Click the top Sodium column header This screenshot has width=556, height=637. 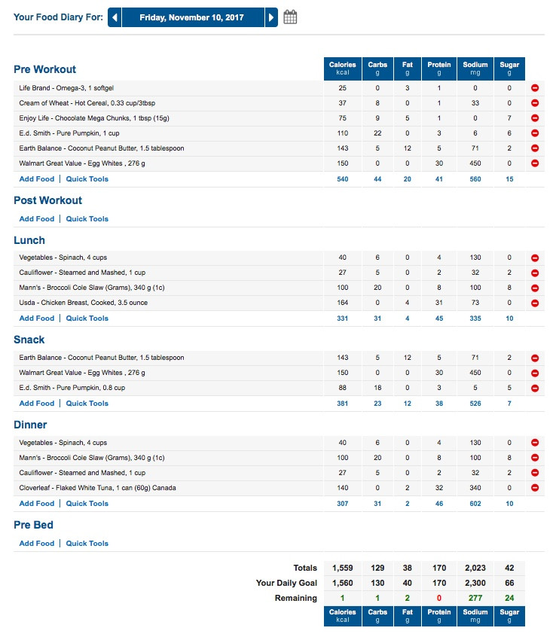coord(475,69)
